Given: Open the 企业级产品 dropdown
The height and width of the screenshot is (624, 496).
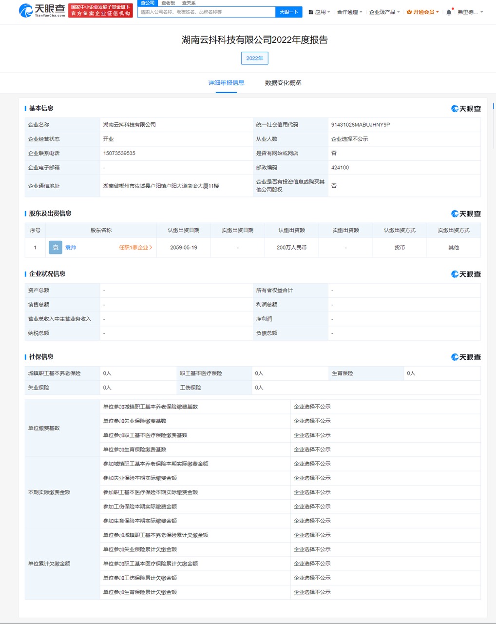Looking at the screenshot, I should 384,12.
